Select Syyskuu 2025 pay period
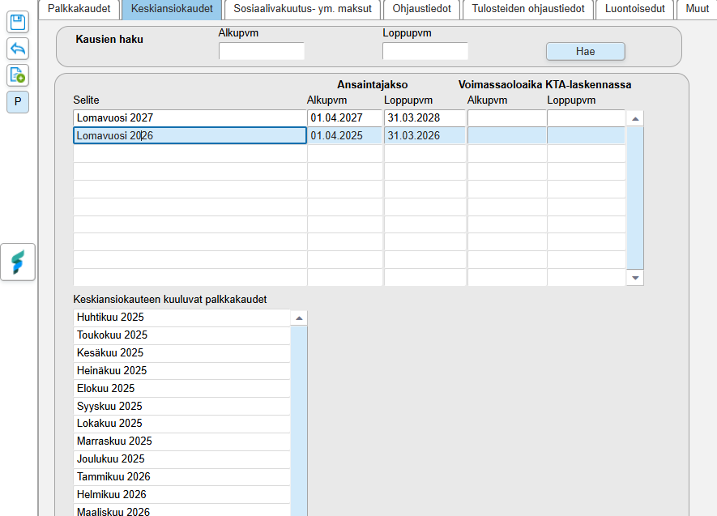This screenshot has width=717, height=516. coord(181,407)
